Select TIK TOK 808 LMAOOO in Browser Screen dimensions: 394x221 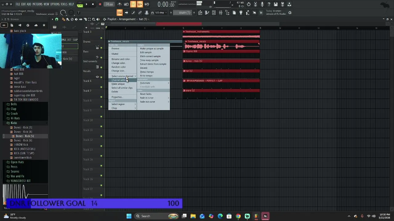(x=26, y=99)
